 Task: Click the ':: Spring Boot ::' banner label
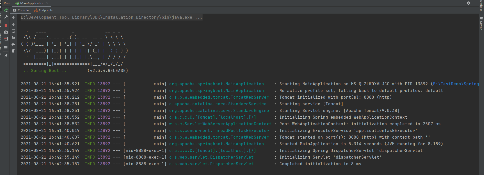(45, 71)
